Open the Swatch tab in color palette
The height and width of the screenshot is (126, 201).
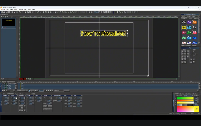(x=182, y=94)
